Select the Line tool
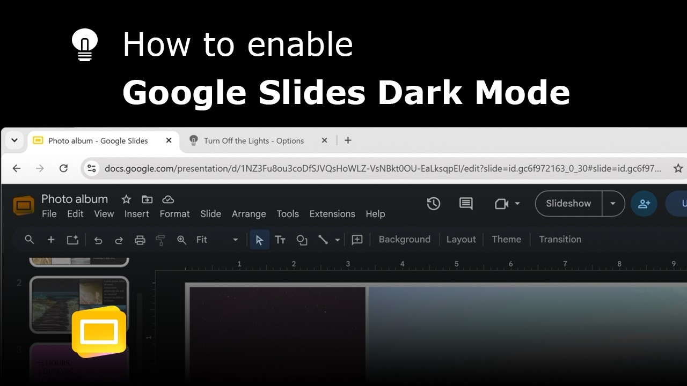This screenshot has height=386, width=687. (x=323, y=240)
